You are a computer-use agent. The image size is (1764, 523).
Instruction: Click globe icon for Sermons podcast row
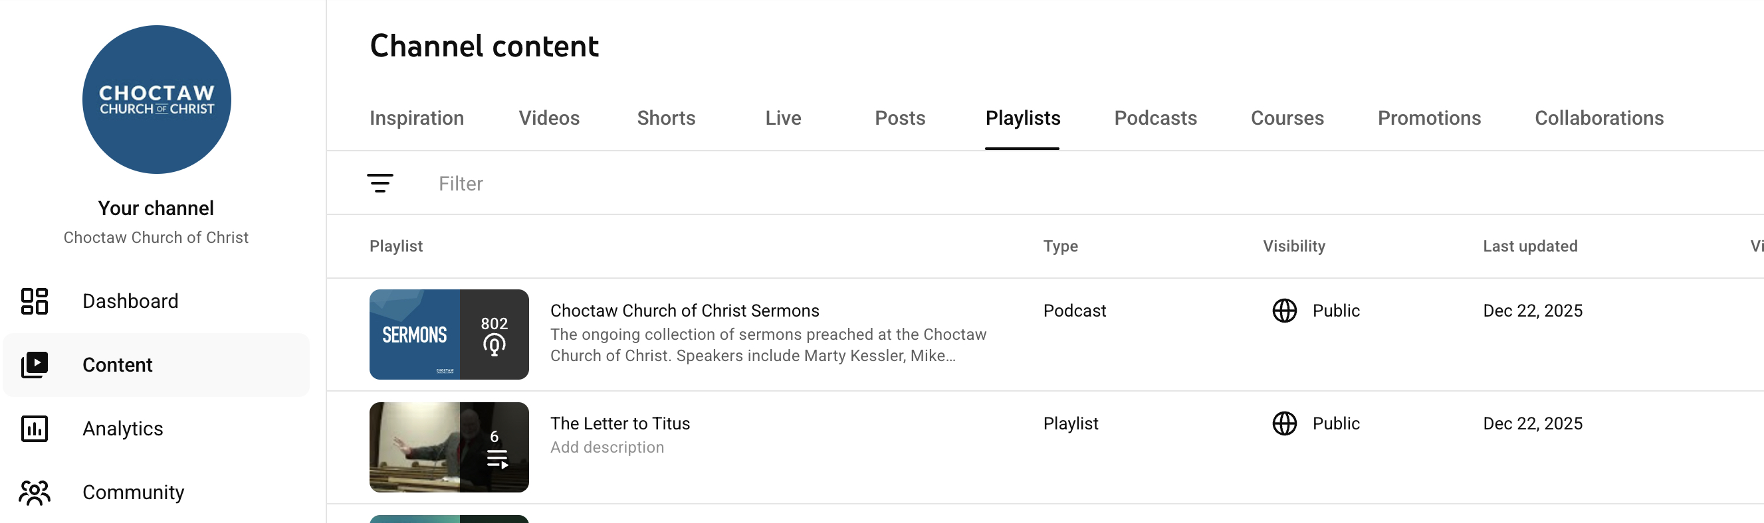tap(1284, 311)
